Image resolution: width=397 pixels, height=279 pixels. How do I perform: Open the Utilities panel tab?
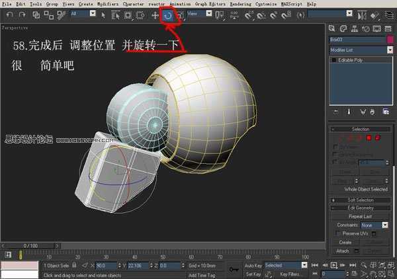(388, 28)
